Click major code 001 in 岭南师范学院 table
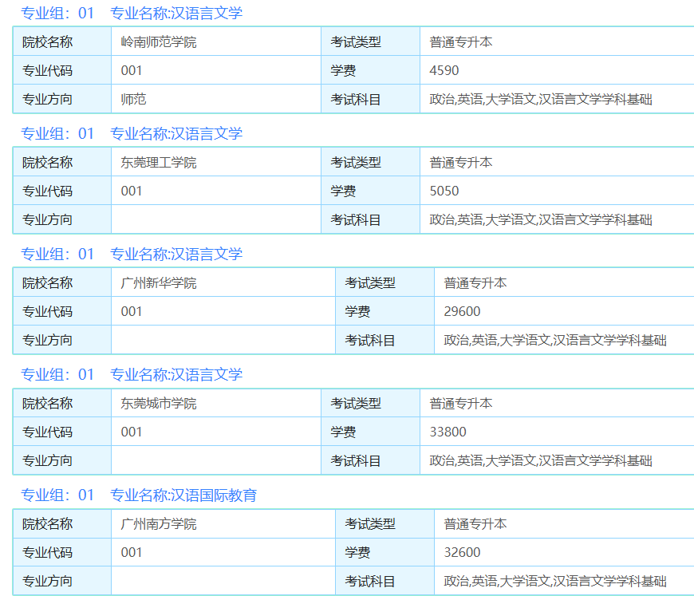The image size is (694, 596). click(132, 70)
